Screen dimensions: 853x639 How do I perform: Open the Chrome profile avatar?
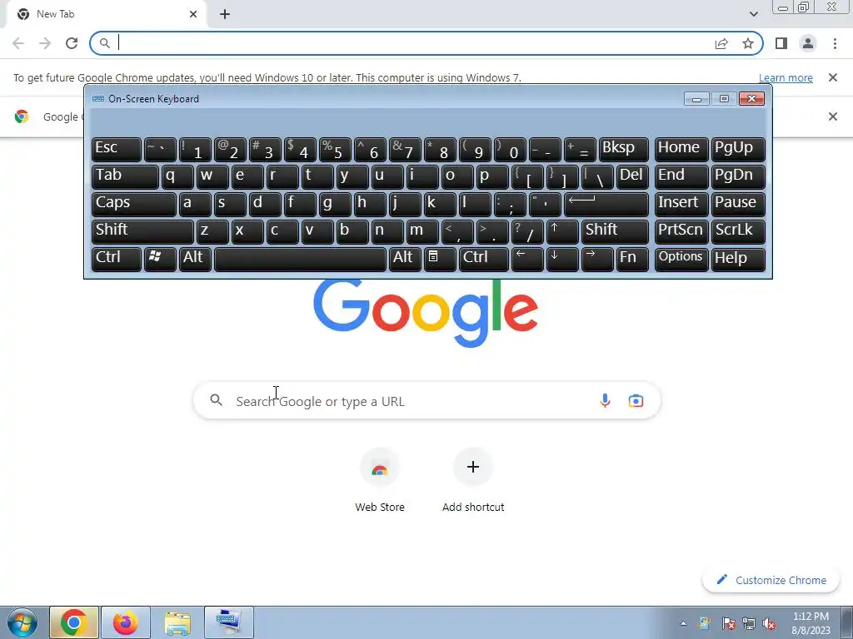point(808,43)
